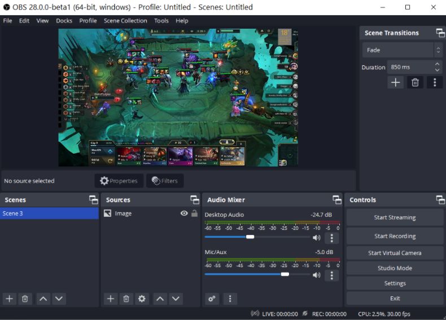Adjust Mic/Aux volume slider handle

click(285, 274)
